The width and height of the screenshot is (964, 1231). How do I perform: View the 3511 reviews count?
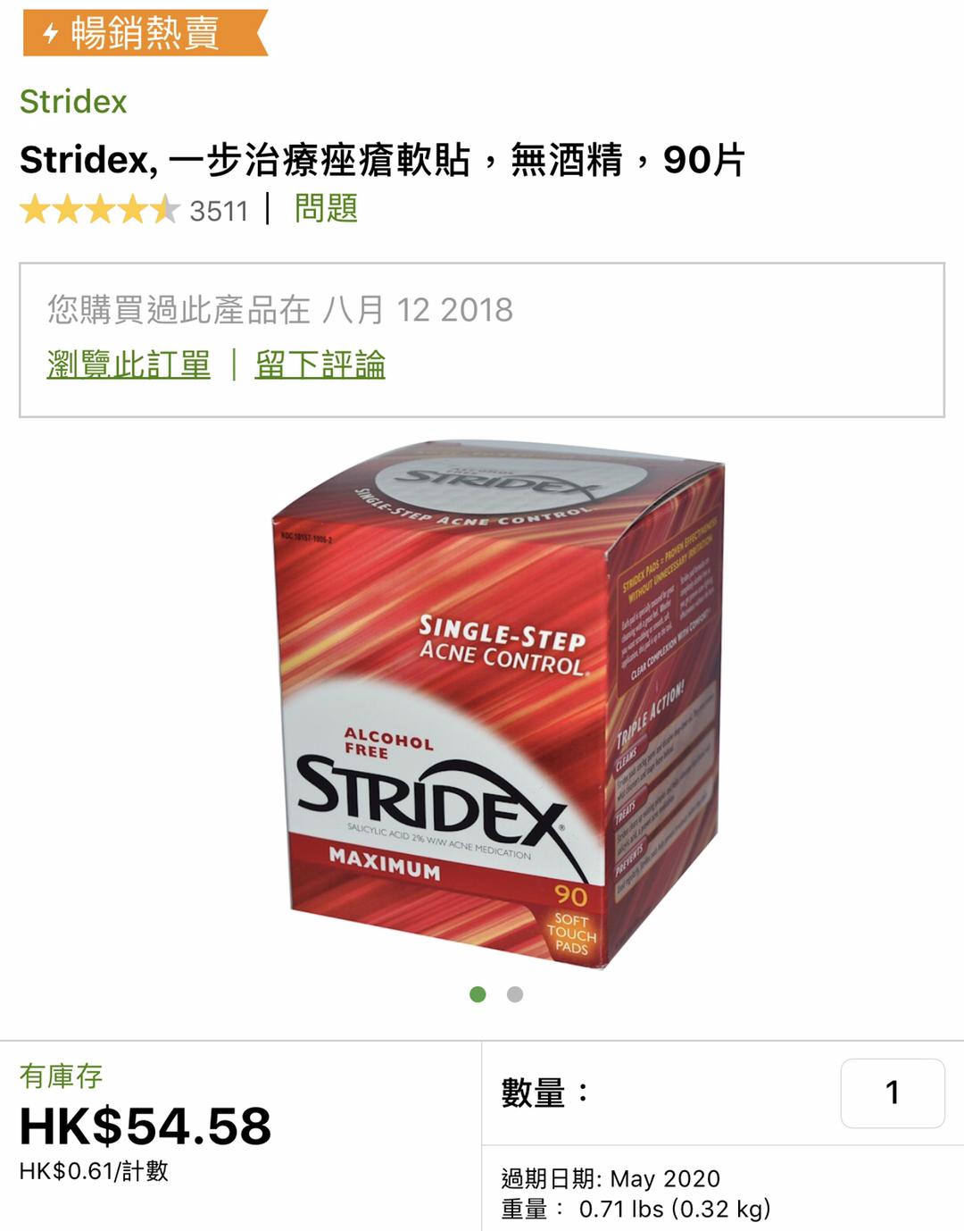[x=219, y=211]
